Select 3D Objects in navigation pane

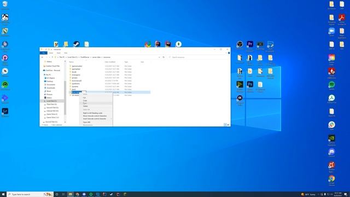point(50,78)
